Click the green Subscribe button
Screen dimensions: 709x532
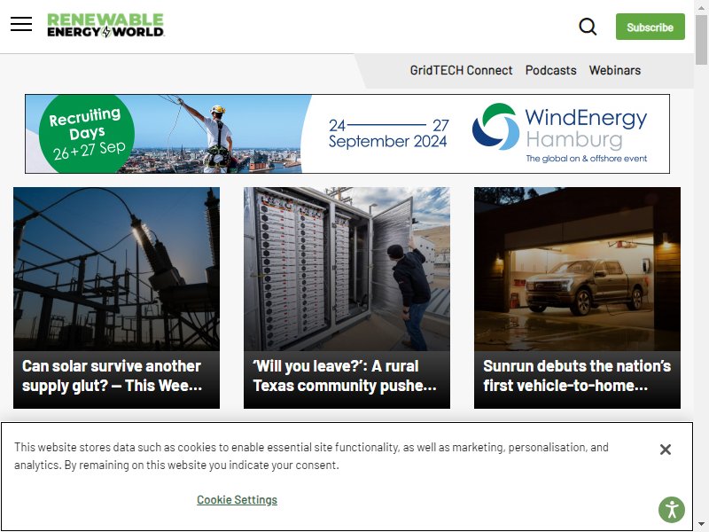tap(650, 27)
